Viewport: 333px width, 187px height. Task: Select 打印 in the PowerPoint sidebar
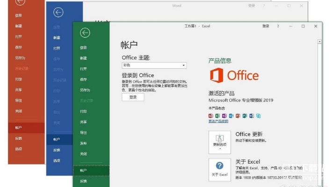(x=19, y=79)
